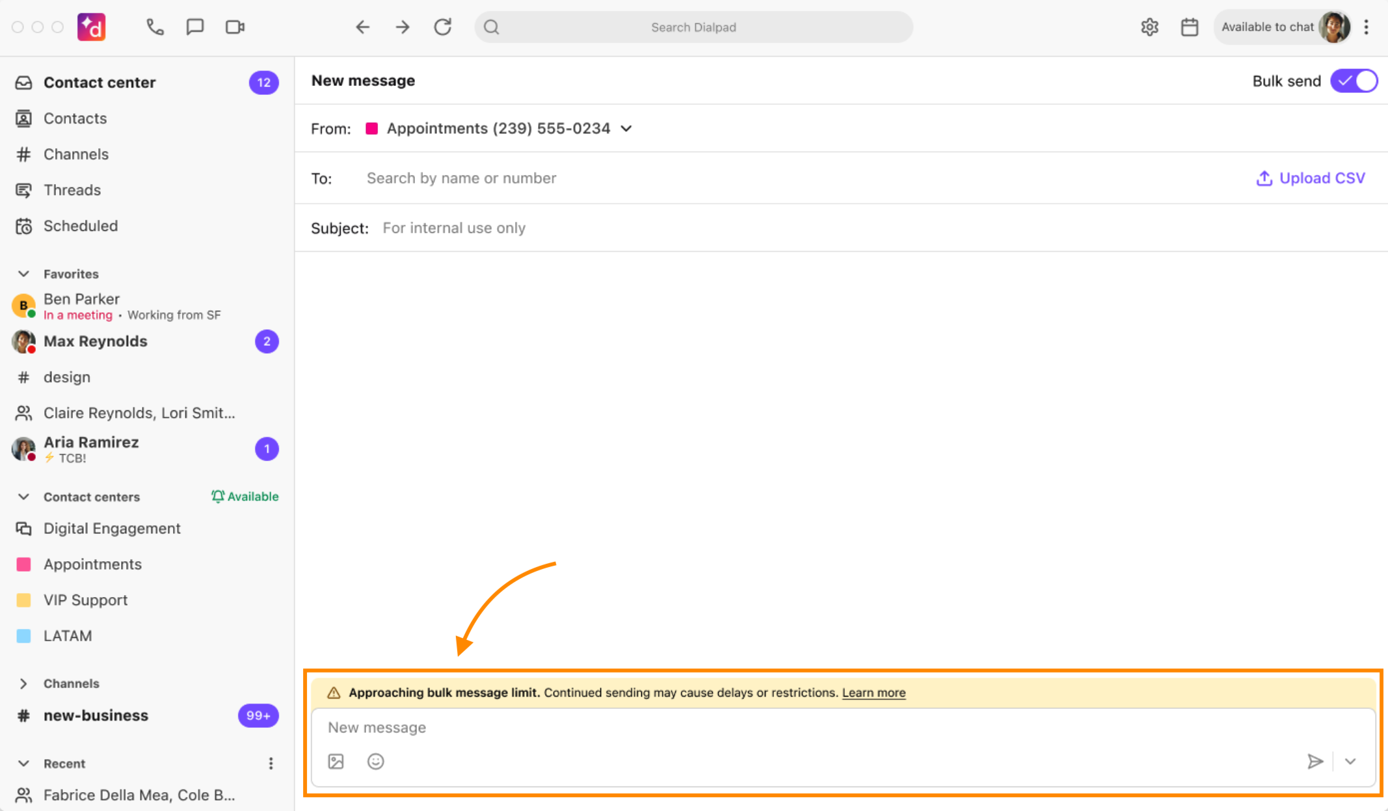Click the Contacts icon in sidebar
This screenshot has height=811, width=1388.
pyautogui.click(x=24, y=118)
